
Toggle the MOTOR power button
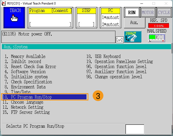pyautogui.click(x=148, y=12)
